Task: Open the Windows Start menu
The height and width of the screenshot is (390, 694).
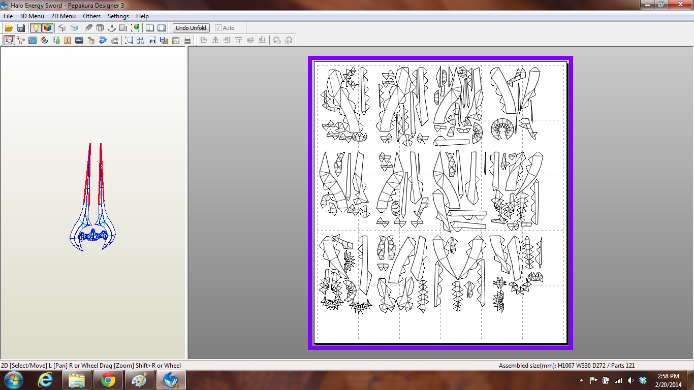Action: point(13,380)
